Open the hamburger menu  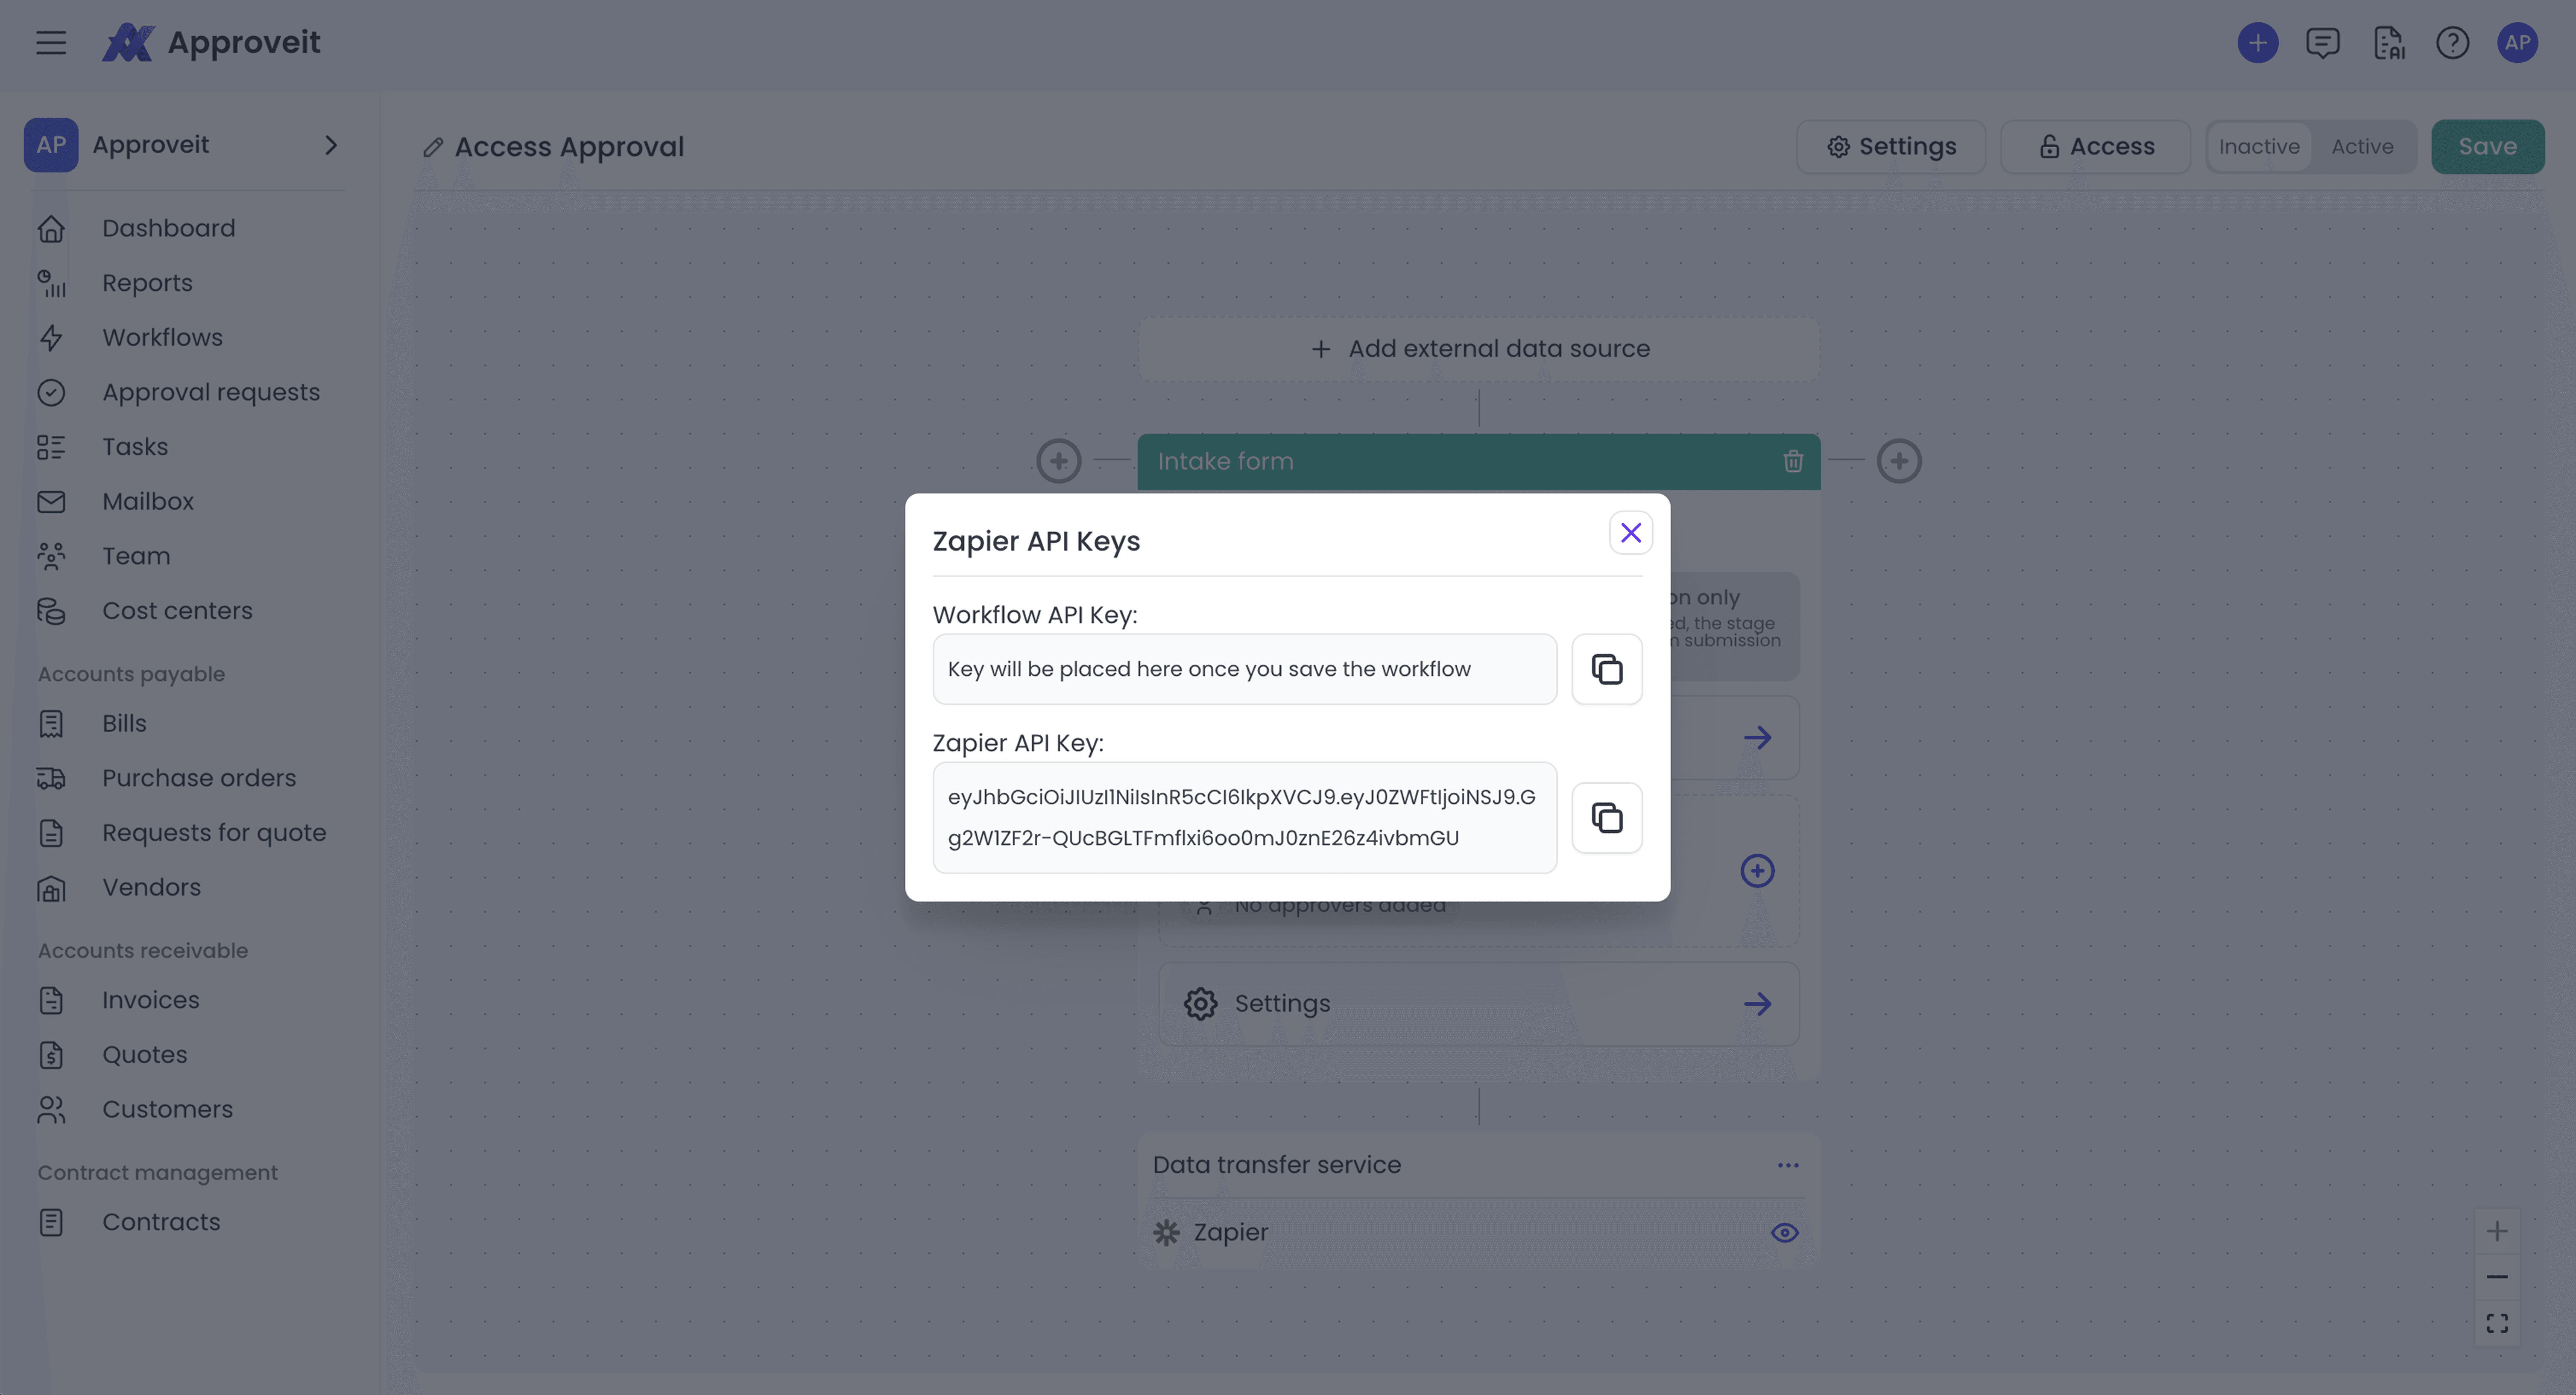(x=51, y=43)
